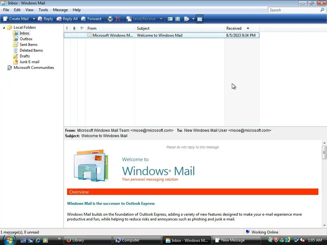Sort messages by the Received column
This screenshot has width=327, height=245.
pyautogui.click(x=242, y=28)
